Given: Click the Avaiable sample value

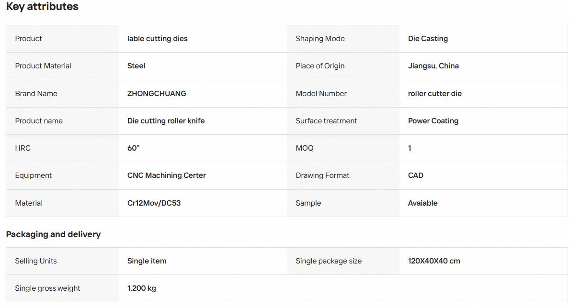Looking at the screenshot, I should pyautogui.click(x=422, y=203).
